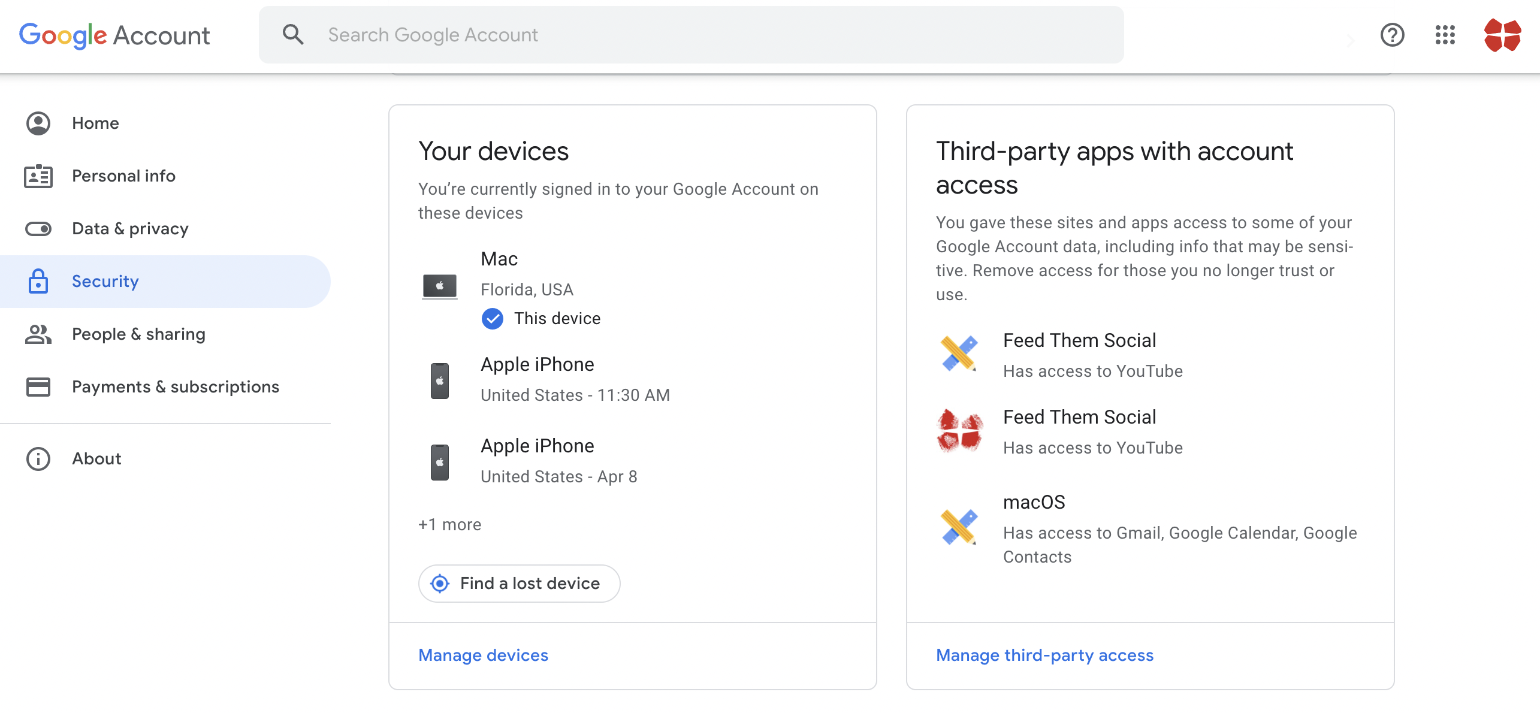Open the Help question mark icon

click(1392, 35)
